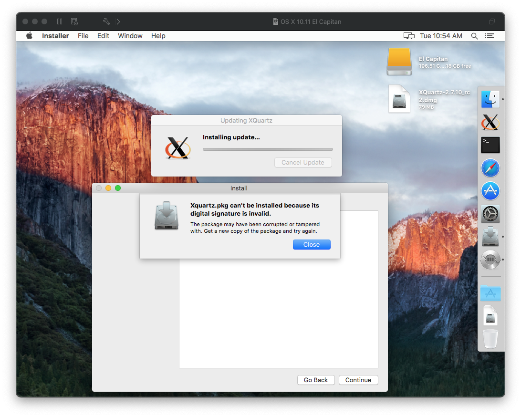Launch Safari from the dock
521x417 pixels.
490,168
